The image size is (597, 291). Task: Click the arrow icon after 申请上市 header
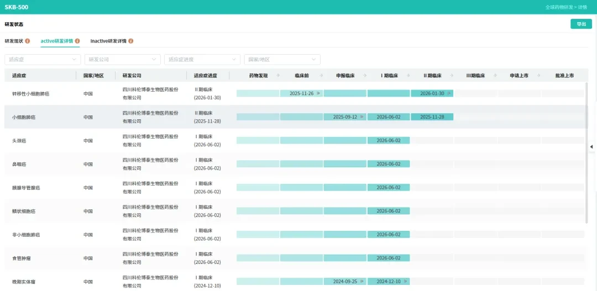point(538,76)
